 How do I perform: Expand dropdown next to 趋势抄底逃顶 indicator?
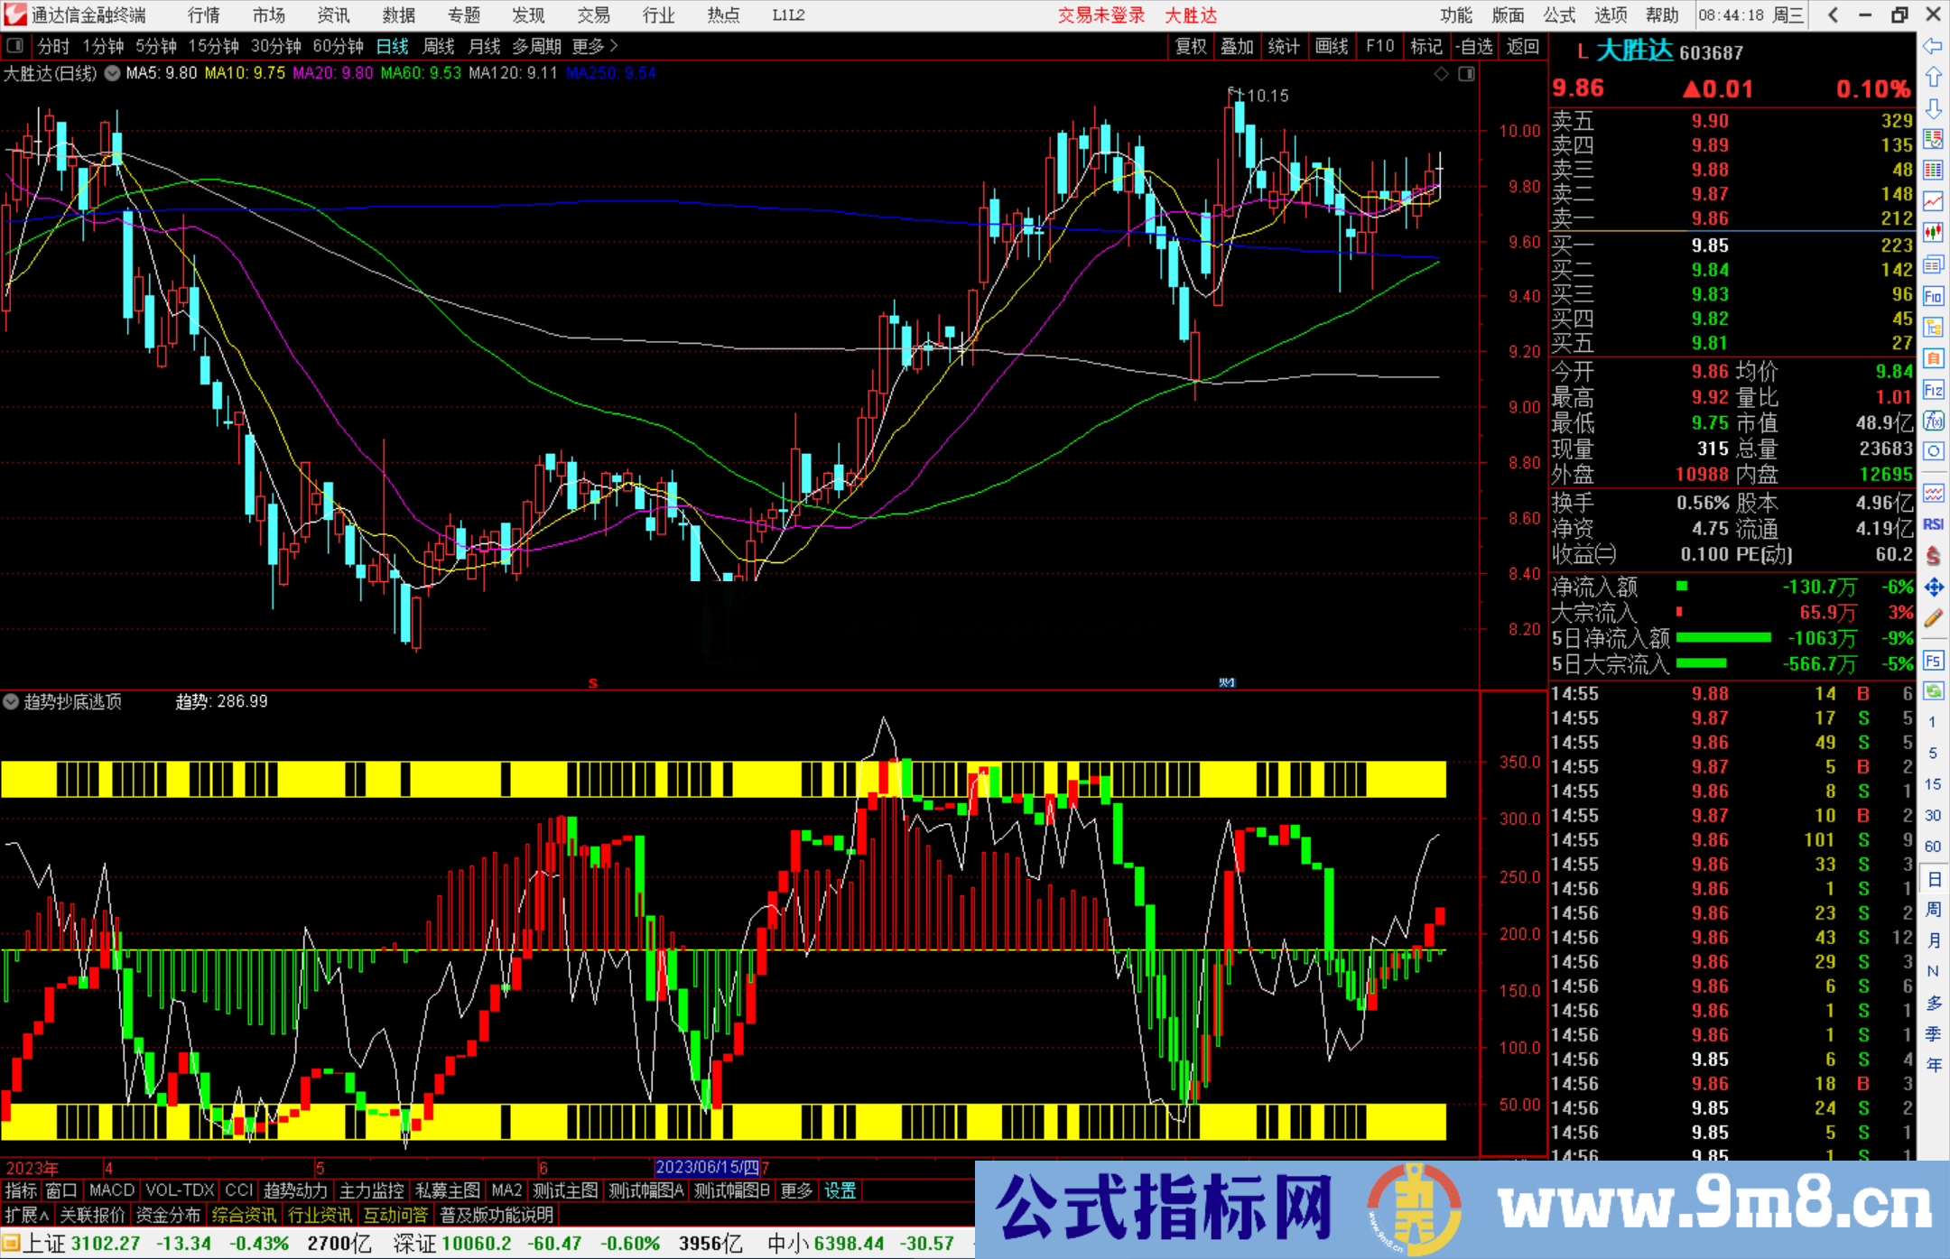click(11, 701)
